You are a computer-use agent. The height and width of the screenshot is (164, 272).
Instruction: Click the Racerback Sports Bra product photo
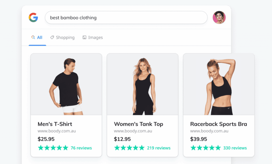pos(219,85)
